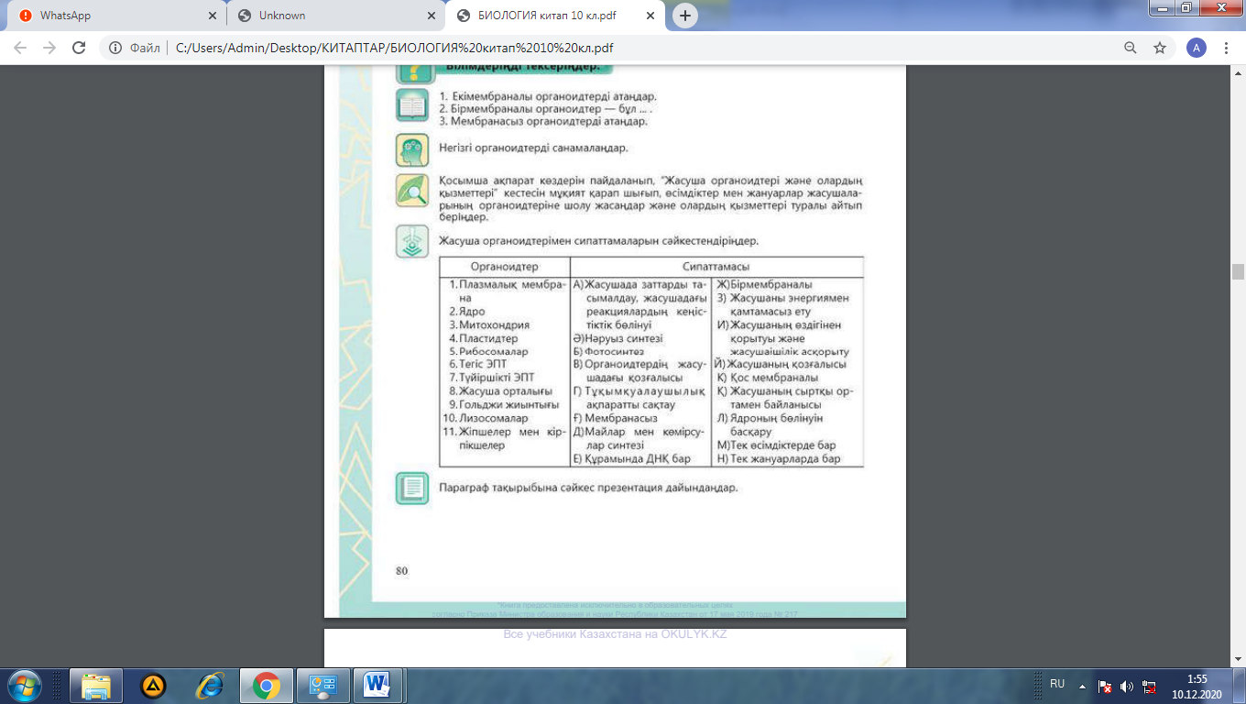Switch to the Unknown tab
1246x704 pixels.
click(335, 16)
